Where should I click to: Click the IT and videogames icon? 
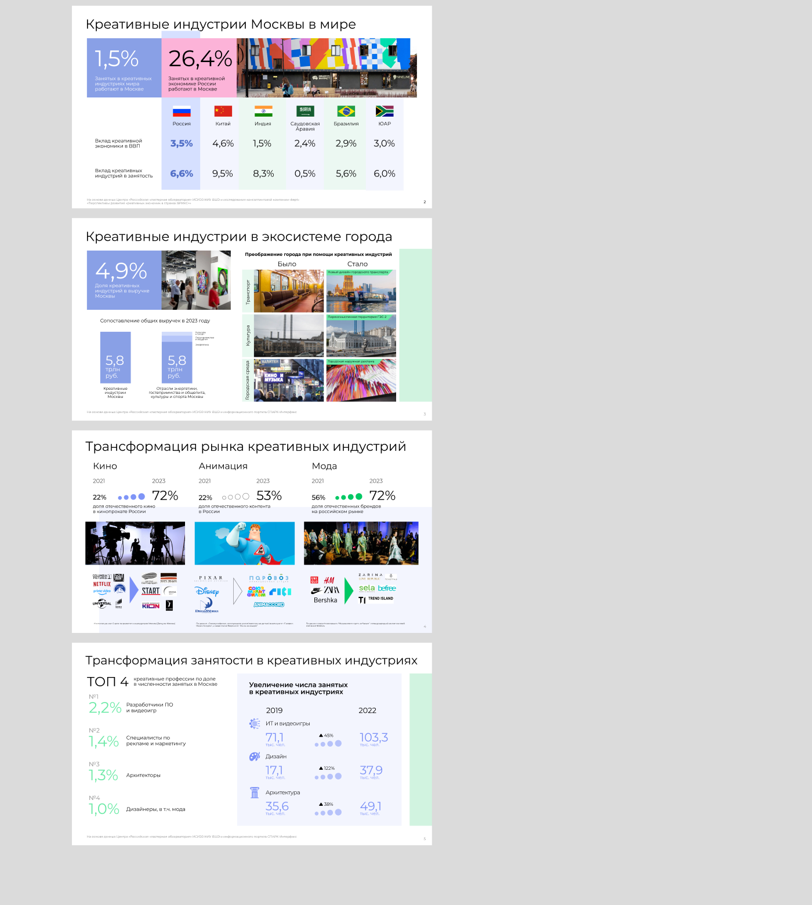tap(255, 723)
